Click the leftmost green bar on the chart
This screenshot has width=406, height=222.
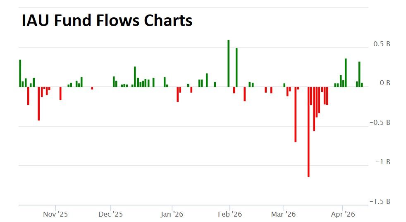pos(20,73)
